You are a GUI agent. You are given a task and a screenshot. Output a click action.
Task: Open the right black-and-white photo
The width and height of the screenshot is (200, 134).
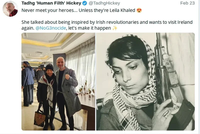(145, 82)
